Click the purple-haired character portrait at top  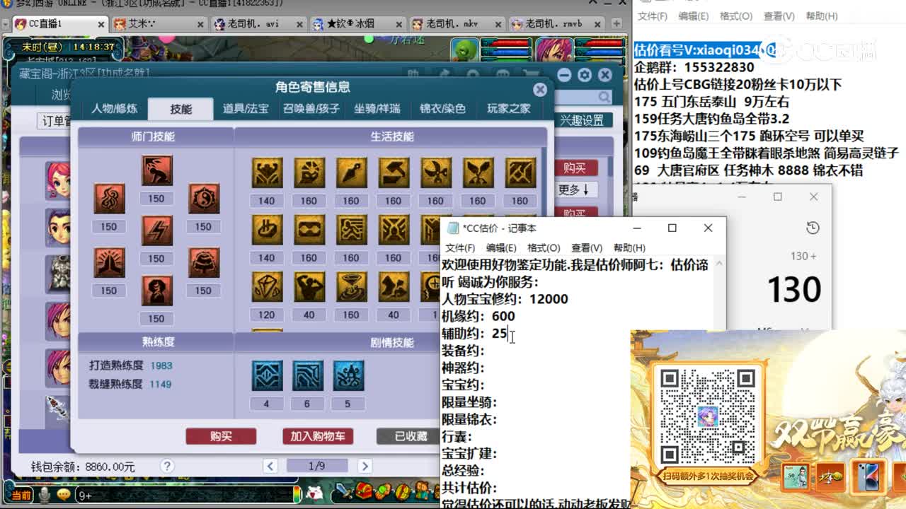(x=554, y=50)
